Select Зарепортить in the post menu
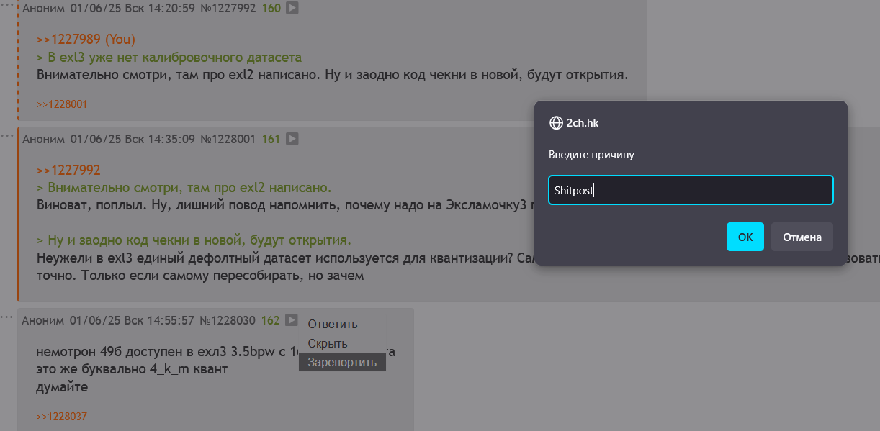This screenshot has height=431, width=880. coord(342,362)
